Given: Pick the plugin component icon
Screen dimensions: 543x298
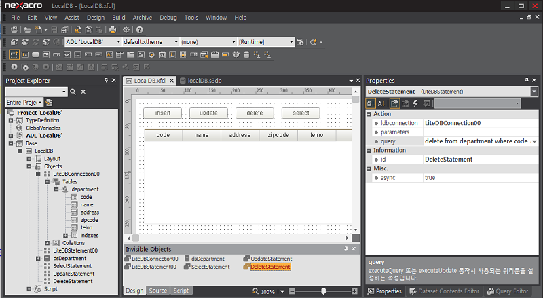Looking at the screenshot, I should [x=236, y=54].
